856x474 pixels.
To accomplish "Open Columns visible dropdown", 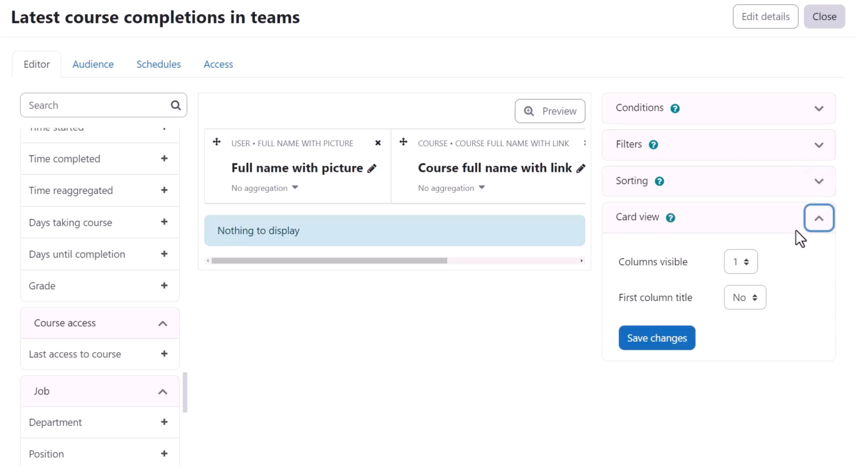I will (740, 262).
